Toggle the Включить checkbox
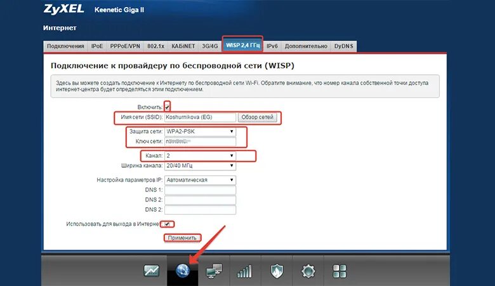Screen dimensions: 495x286 pos(168,106)
